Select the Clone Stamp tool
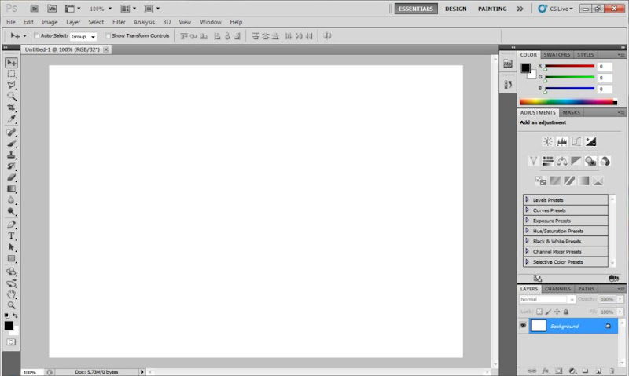This screenshot has width=629, height=376. [x=11, y=155]
